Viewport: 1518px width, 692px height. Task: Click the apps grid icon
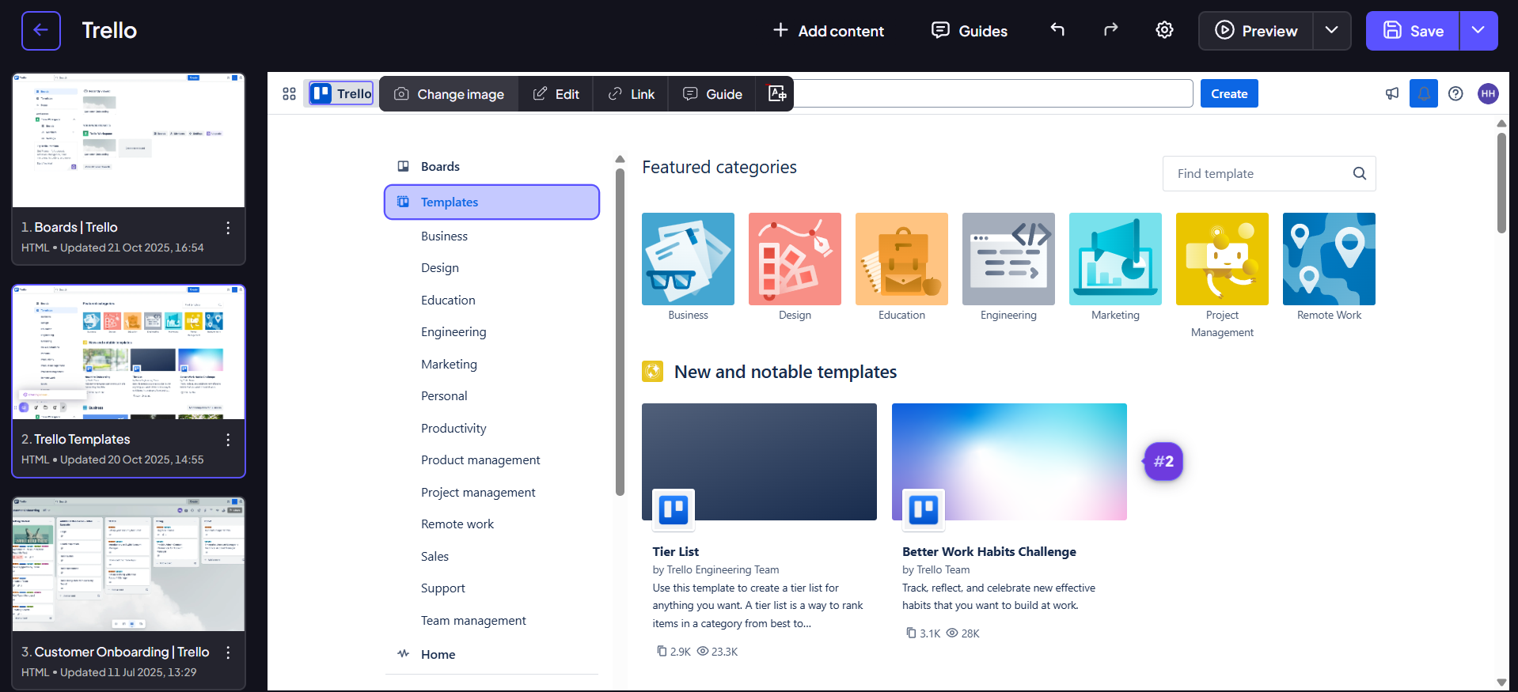point(289,93)
